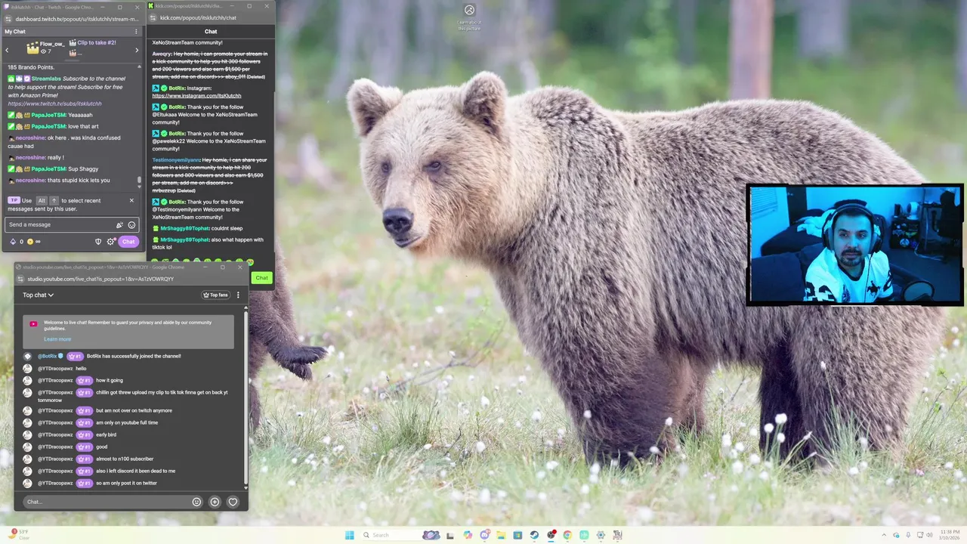Dismiss the Twitch TIP message with X

click(131, 200)
